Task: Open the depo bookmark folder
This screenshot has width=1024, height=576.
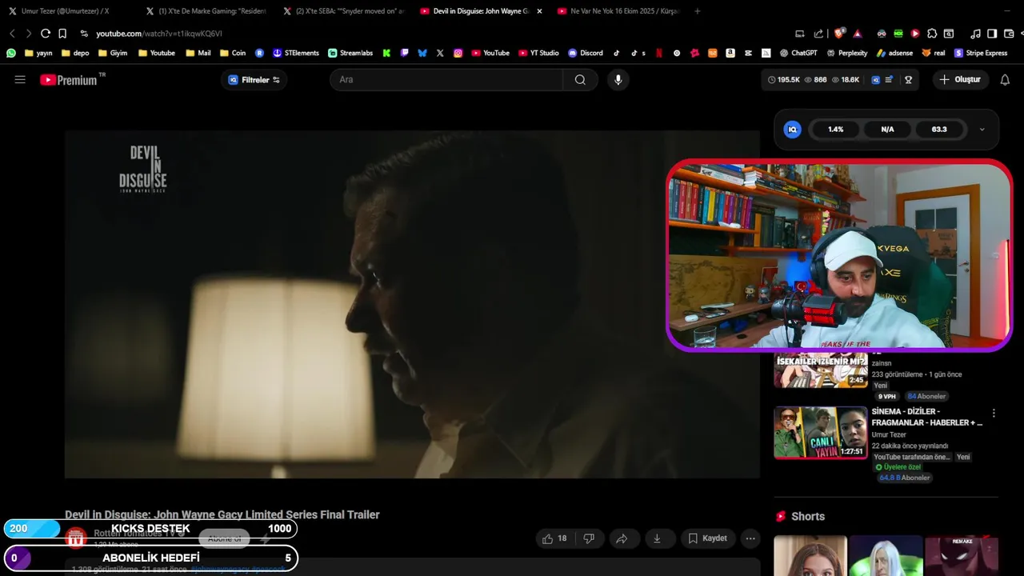Action: [75, 53]
